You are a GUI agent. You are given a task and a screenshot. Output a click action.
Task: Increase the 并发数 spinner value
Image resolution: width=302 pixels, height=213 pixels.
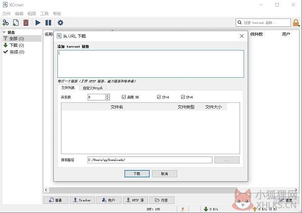[108, 95]
